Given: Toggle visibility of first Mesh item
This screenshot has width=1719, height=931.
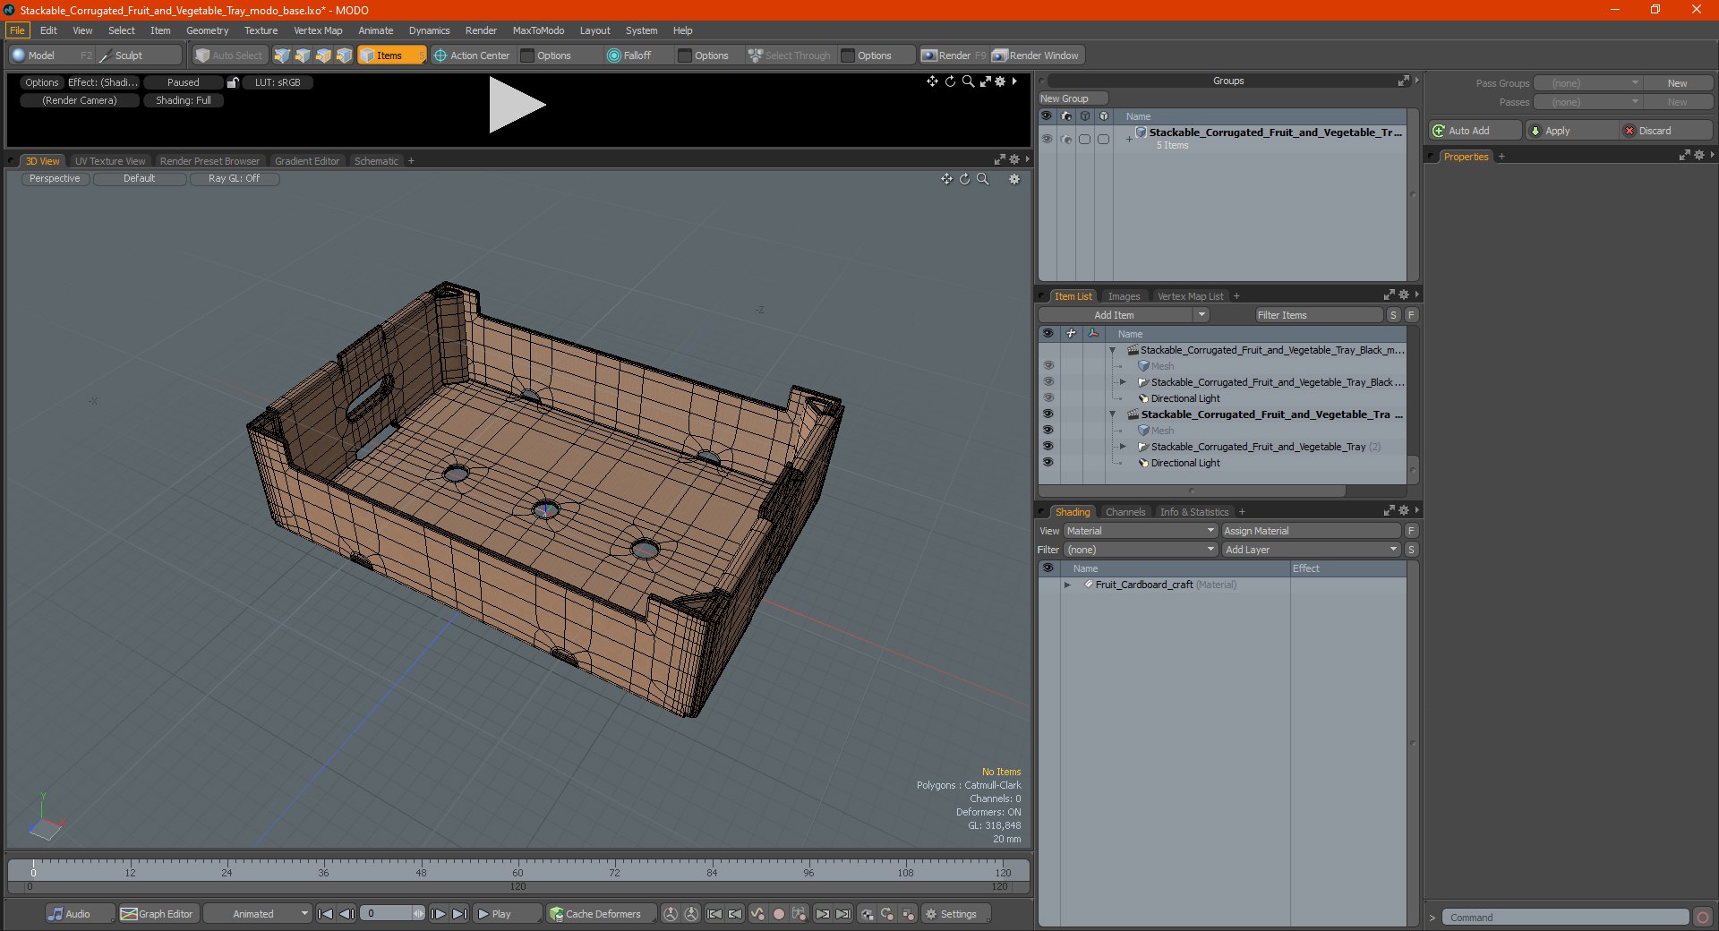Looking at the screenshot, I should coord(1048,366).
